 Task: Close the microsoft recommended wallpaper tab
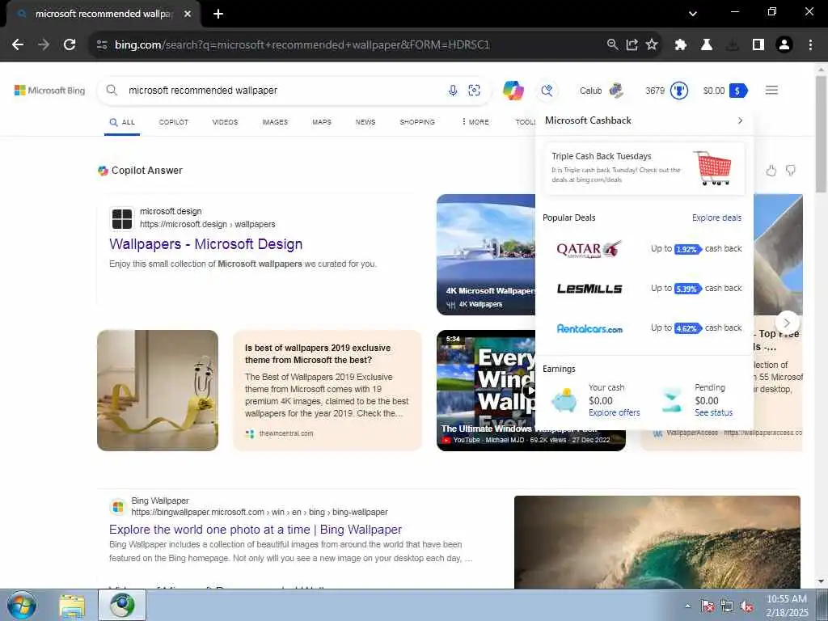pyautogui.click(x=188, y=14)
